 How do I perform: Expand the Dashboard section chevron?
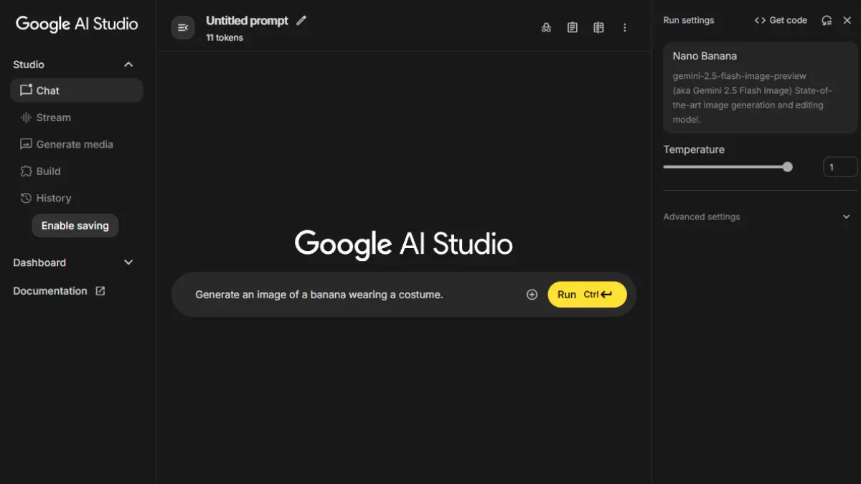tap(128, 262)
